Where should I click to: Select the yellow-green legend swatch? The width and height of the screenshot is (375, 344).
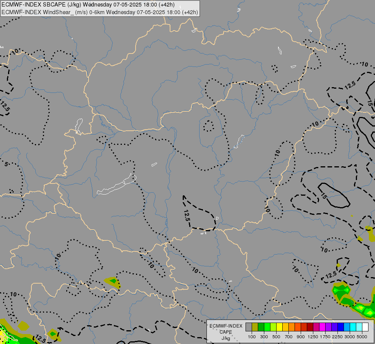click(x=273, y=327)
